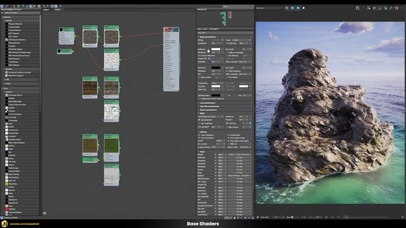Viewport: 406px width, 228px height.
Task: Select Physical Material in browser list
Action: tap(15, 24)
